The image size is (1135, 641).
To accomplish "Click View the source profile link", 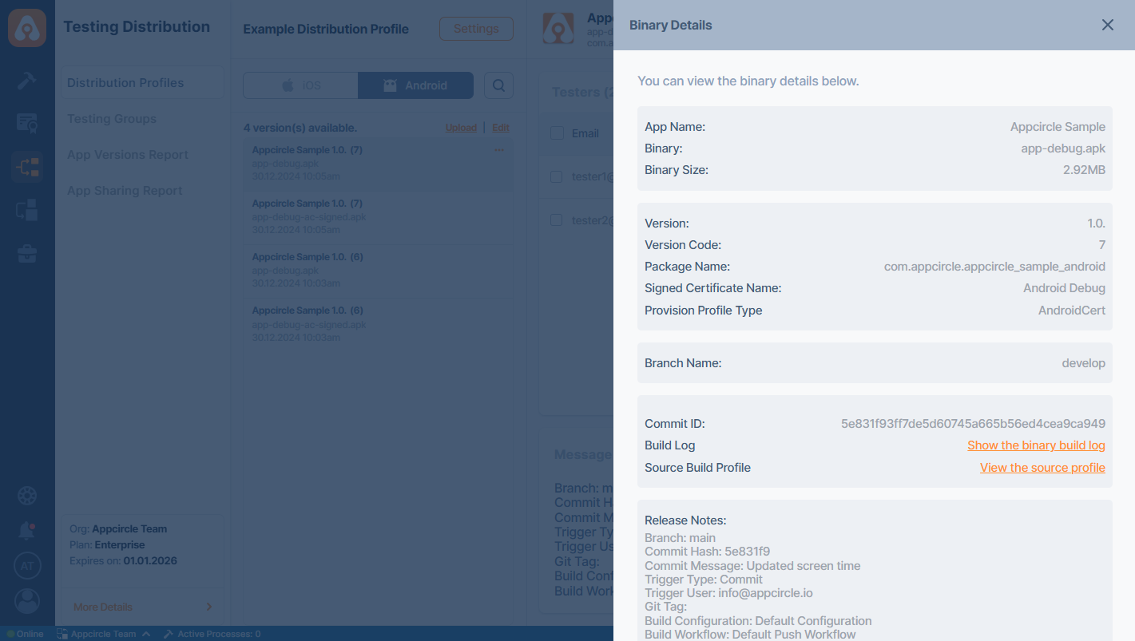I will [1042, 468].
